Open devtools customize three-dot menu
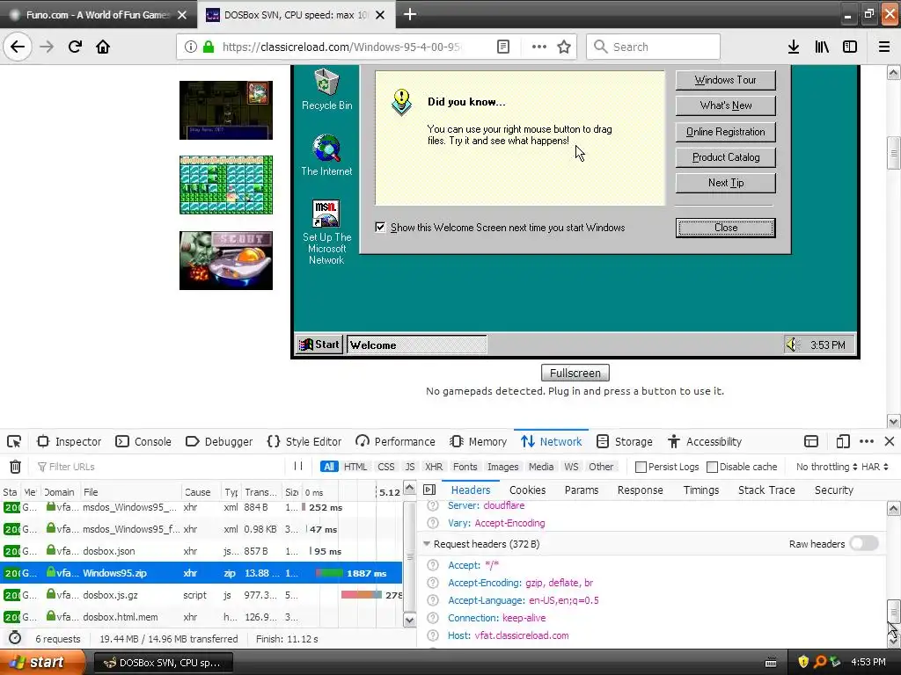901x675 pixels. (x=867, y=441)
